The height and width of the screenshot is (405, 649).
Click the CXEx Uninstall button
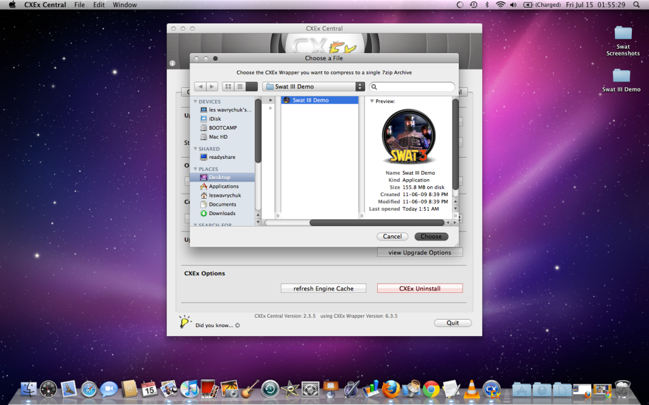pos(420,289)
